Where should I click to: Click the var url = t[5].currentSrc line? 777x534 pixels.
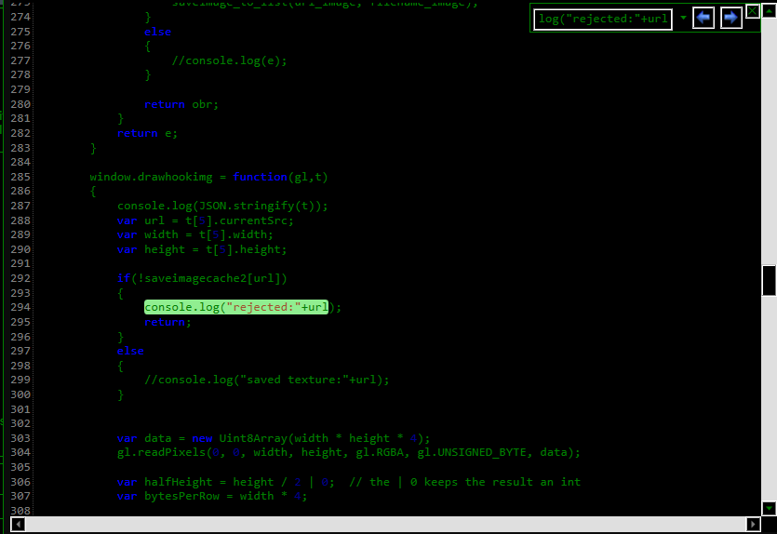coord(205,220)
